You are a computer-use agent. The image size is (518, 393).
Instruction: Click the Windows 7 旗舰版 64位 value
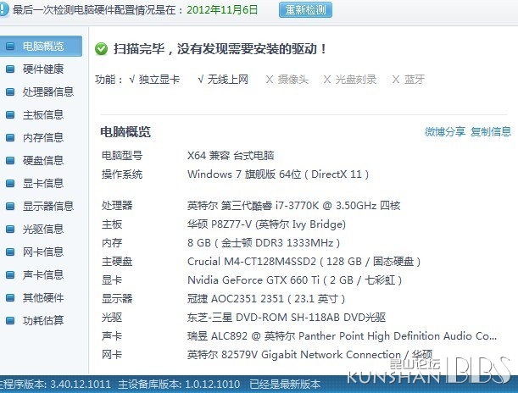[x=278, y=174]
